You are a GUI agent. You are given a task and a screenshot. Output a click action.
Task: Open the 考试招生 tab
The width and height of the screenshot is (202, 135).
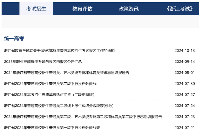[36, 9]
